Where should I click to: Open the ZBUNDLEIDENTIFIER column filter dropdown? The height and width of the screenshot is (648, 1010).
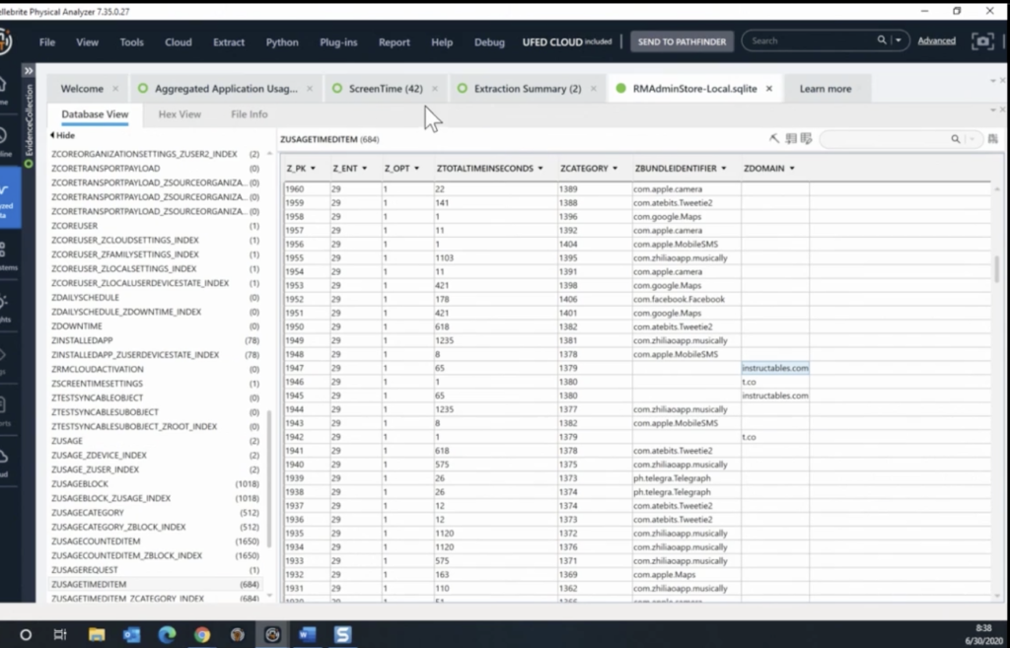(x=724, y=168)
